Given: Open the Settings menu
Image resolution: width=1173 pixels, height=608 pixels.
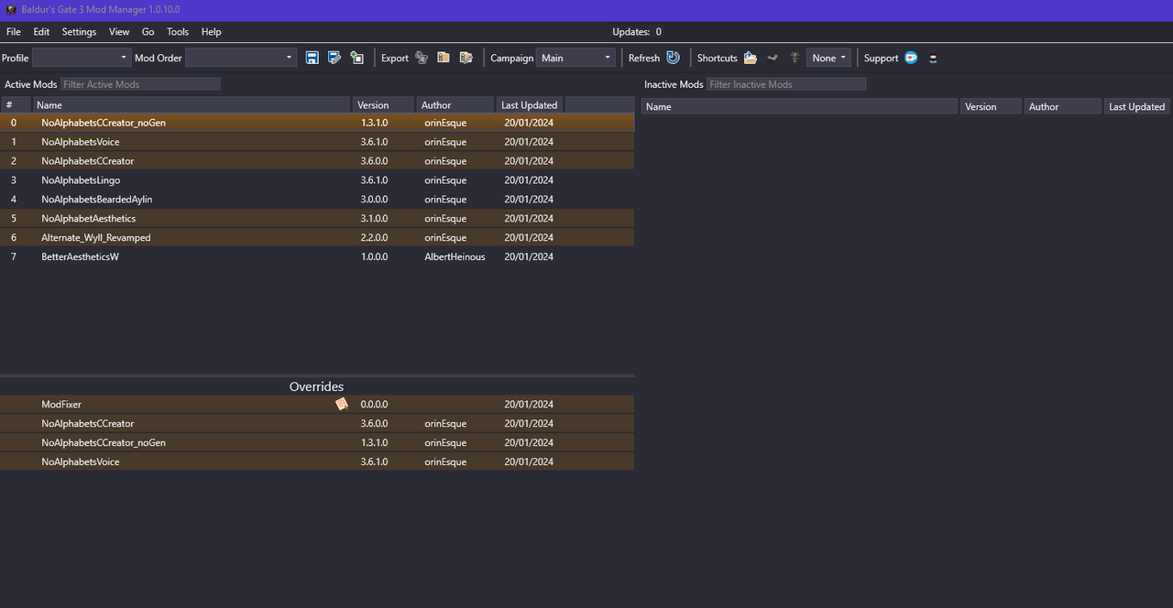Looking at the screenshot, I should (x=79, y=31).
